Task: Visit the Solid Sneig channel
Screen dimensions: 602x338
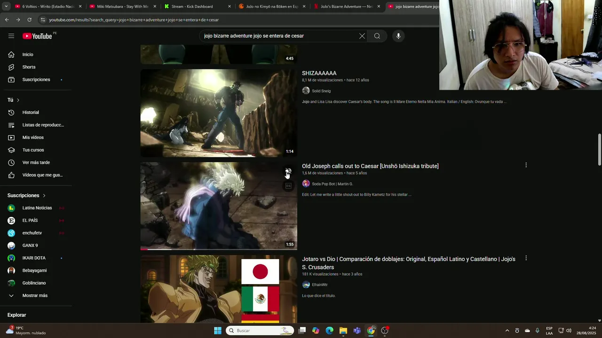Action: click(321, 91)
